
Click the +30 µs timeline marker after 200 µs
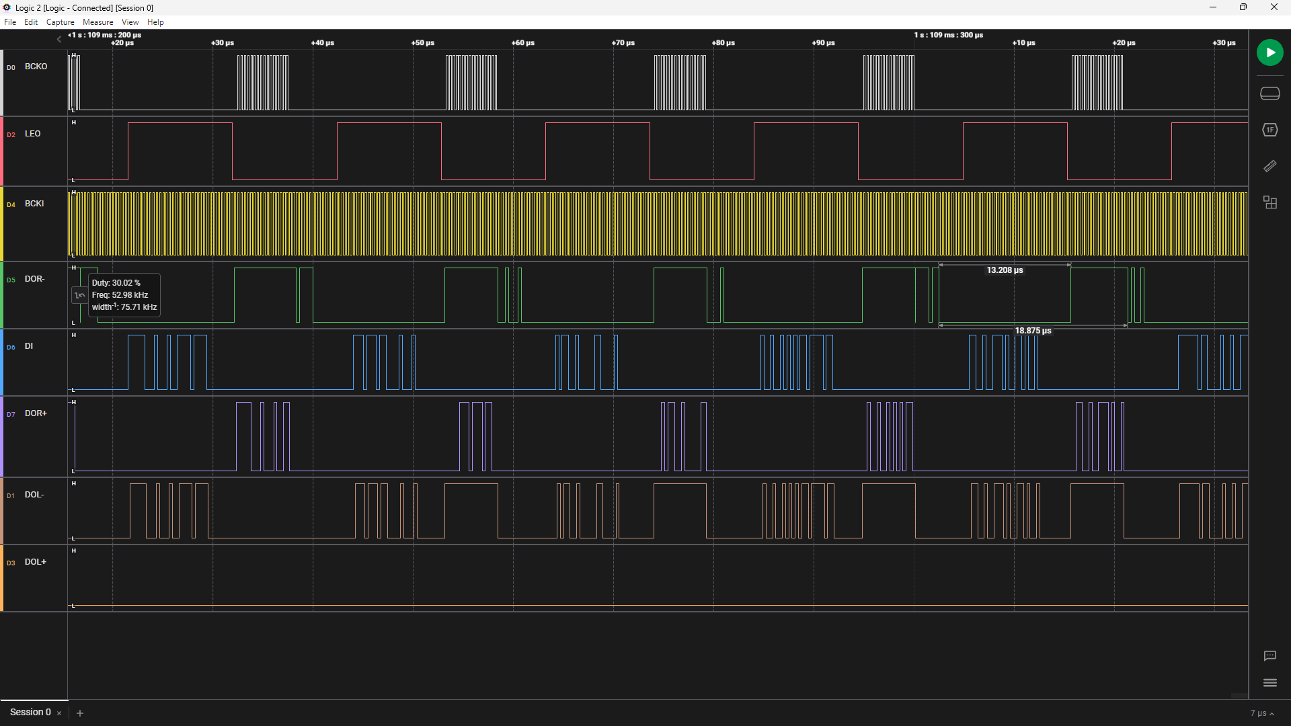click(223, 43)
